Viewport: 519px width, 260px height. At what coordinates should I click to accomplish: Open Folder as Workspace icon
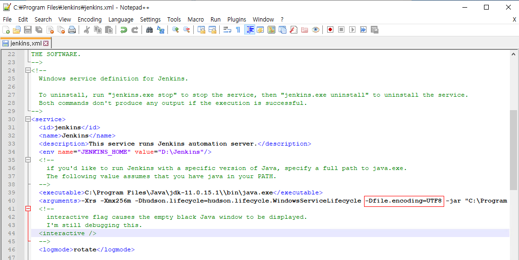coord(305,30)
